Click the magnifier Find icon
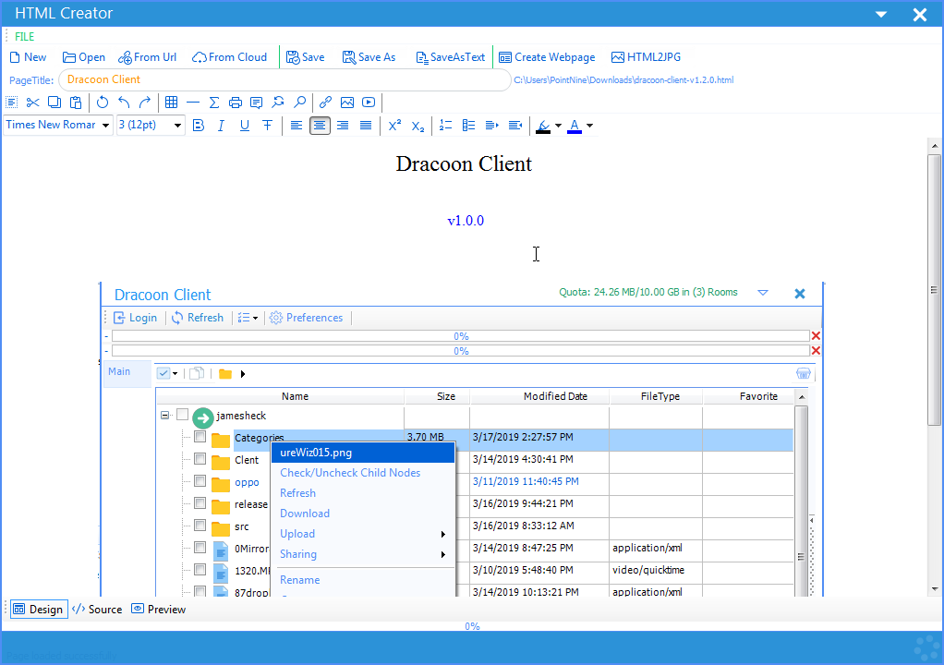The width and height of the screenshot is (944, 665). pyautogui.click(x=299, y=103)
